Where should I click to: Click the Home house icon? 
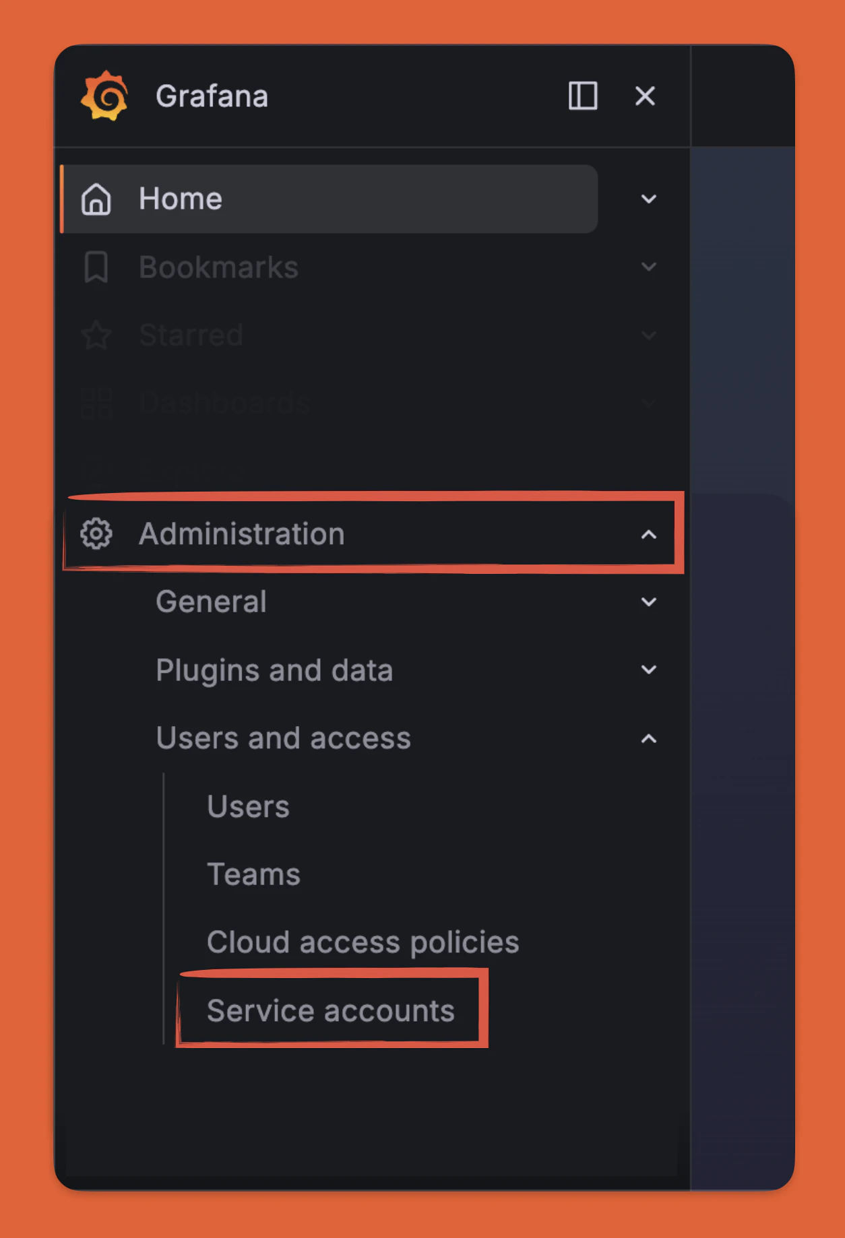coord(96,199)
